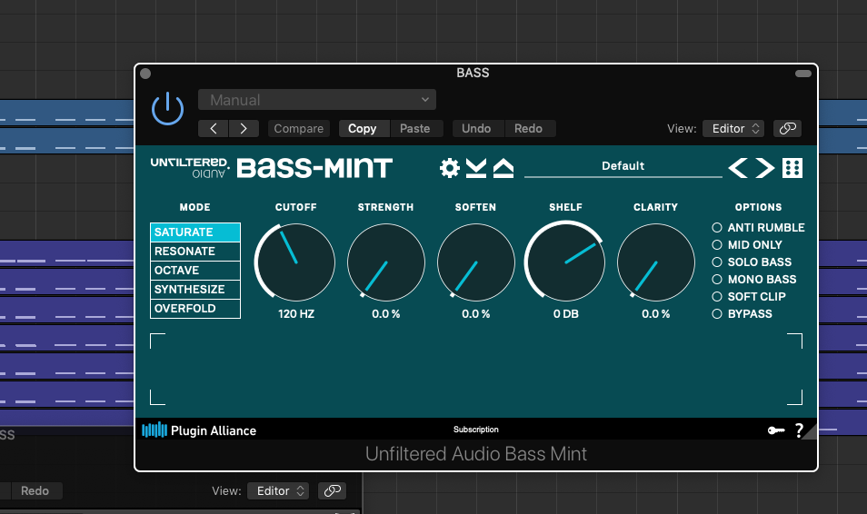867x514 pixels.
Task: Click the Compare button
Action: (299, 128)
